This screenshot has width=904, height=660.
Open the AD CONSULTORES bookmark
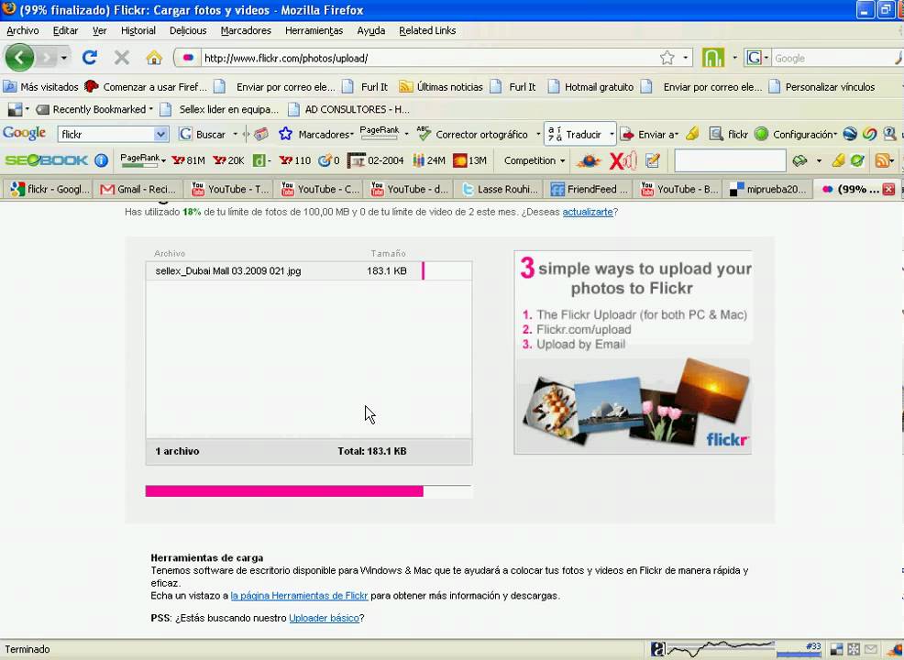(348, 109)
